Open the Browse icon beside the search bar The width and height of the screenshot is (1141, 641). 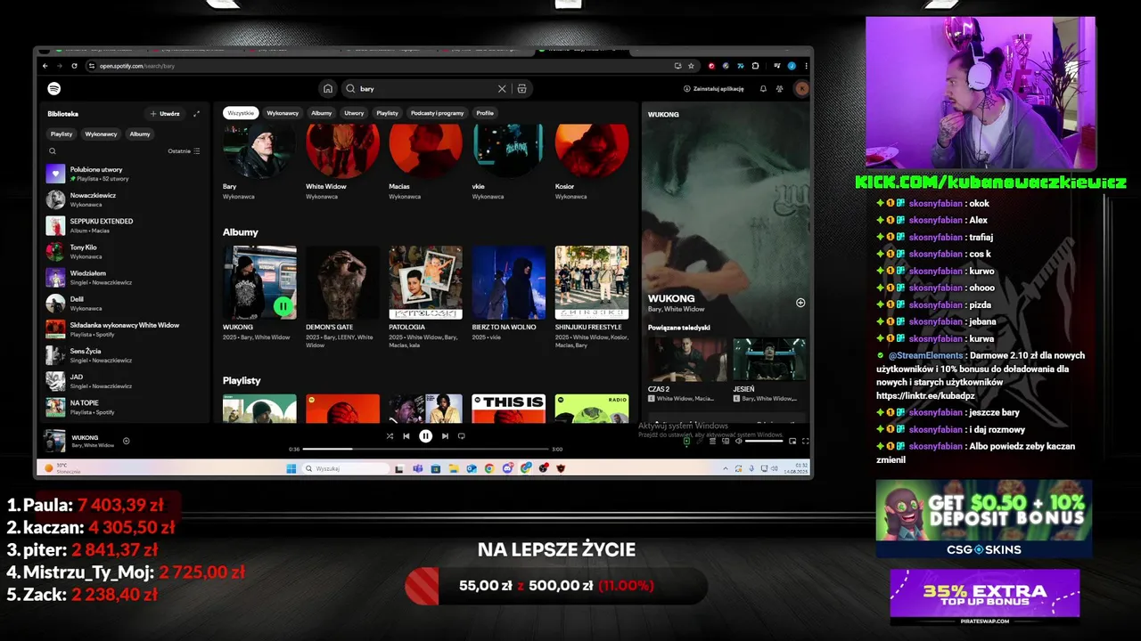pos(522,89)
